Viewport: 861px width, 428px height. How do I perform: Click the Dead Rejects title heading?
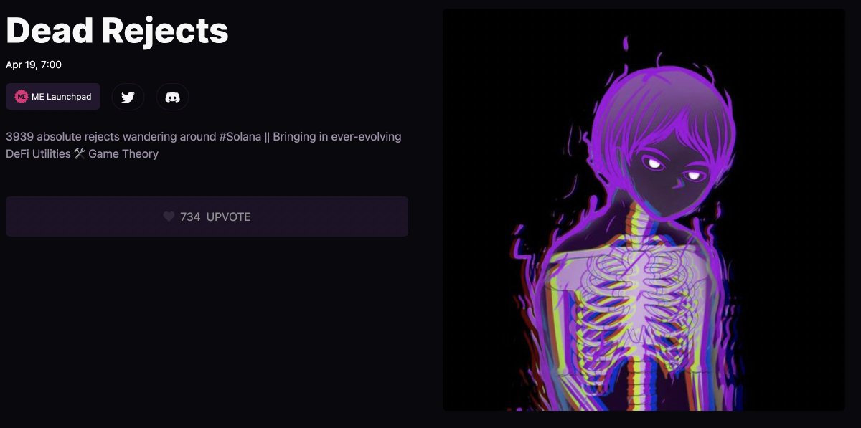click(117, 30)
